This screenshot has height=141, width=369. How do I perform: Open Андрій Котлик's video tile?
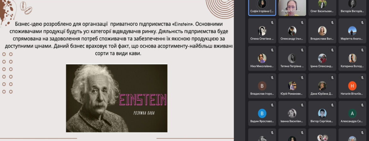click(292, 8)
